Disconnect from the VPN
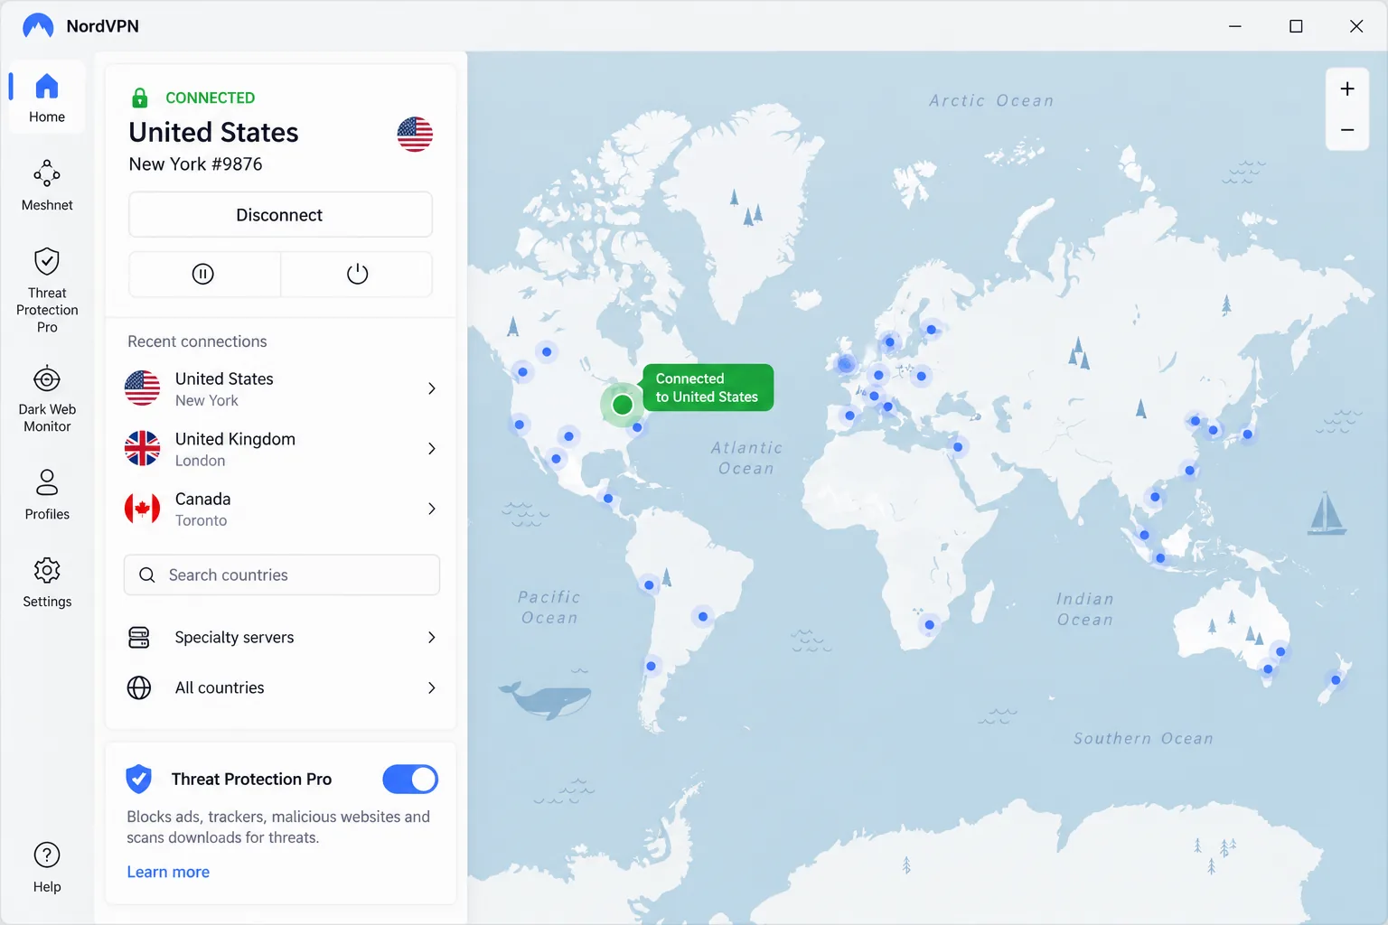 point(280,215)
